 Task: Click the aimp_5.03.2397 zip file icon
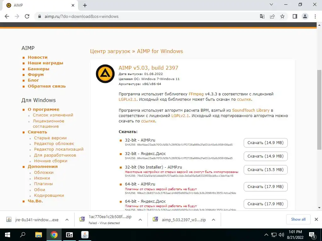coord(155,219)
